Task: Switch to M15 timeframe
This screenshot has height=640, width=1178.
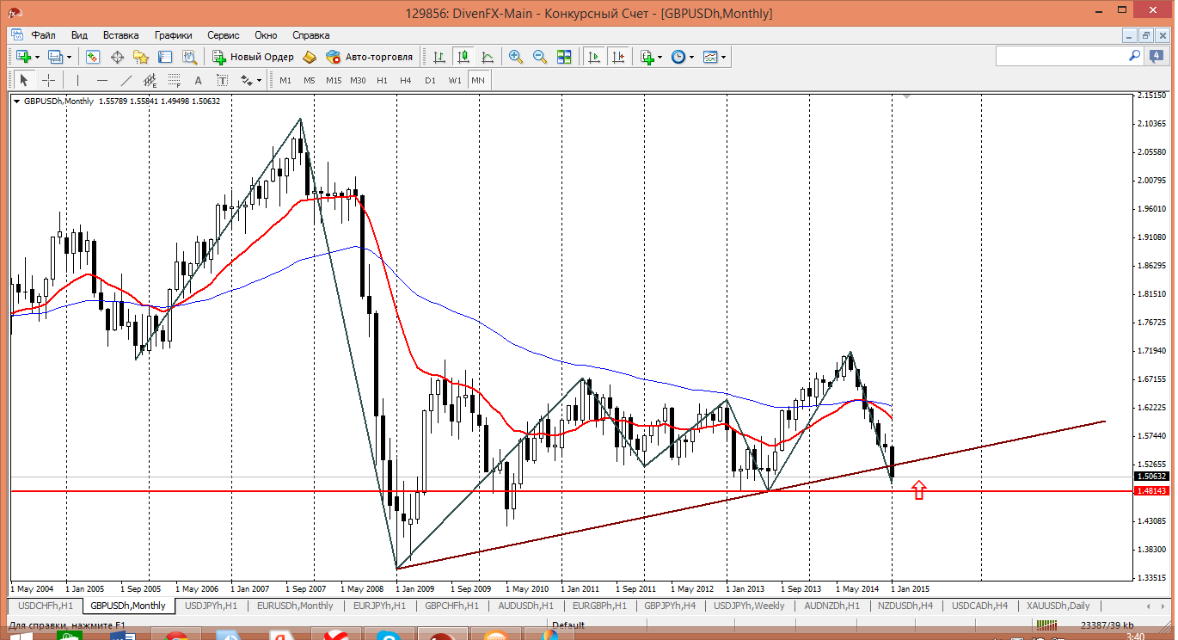Action: click(x=334, y=80)
